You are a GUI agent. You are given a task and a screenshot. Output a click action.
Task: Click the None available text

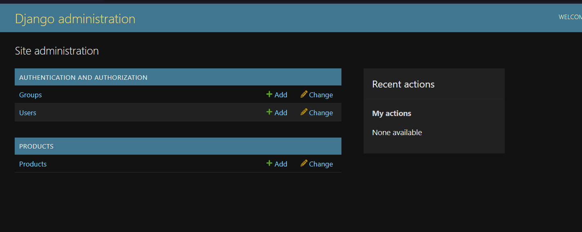pyautogui.click(x=397, y=132)
